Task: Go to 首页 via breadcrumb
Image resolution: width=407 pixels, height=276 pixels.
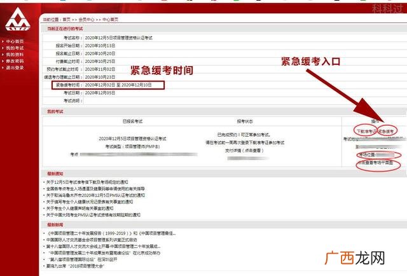Action: point(66,20)
